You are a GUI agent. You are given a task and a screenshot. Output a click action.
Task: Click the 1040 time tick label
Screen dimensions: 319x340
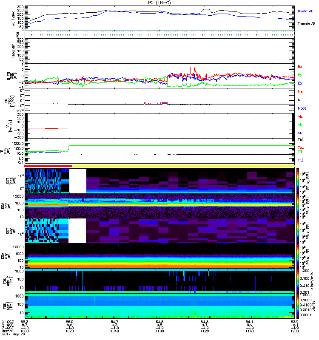pyautogui.click(x=114, y=331)
